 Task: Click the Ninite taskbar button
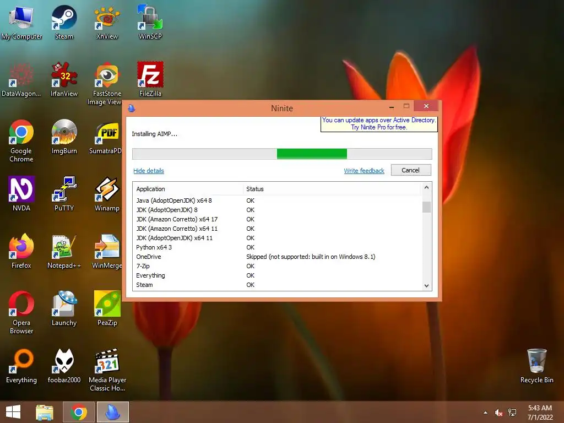(x=112, y=412)
